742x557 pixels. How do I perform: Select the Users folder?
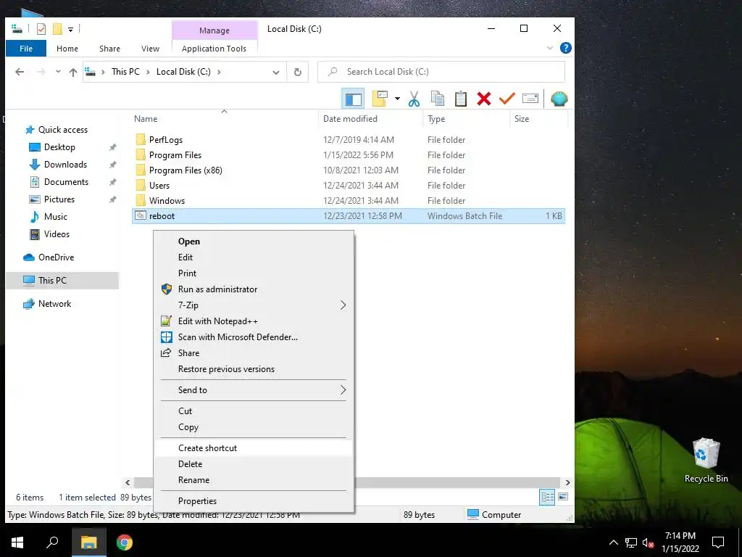(159, 185)
